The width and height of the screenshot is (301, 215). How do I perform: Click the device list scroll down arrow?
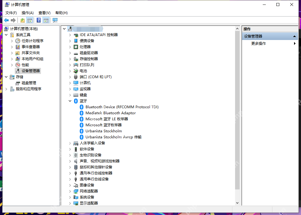tap(237, 203)
